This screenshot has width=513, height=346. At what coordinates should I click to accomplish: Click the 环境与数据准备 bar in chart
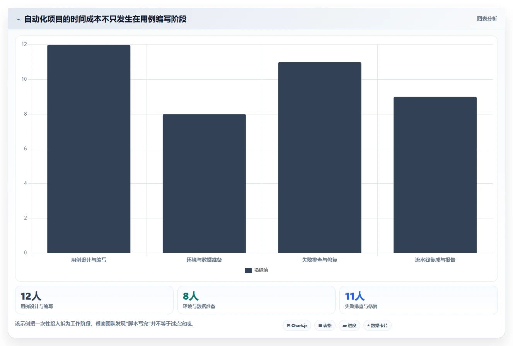point(204,184)
